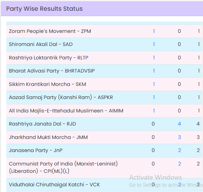Open Zoram People's Movement won count link

(x=154, y=31)
